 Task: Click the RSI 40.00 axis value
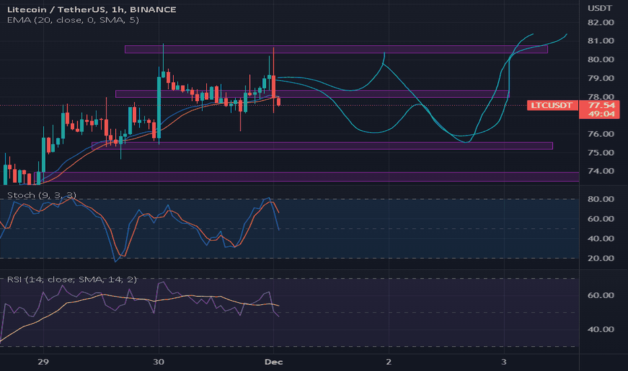(x=601, y=329)
